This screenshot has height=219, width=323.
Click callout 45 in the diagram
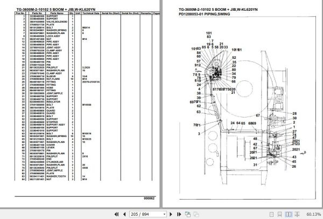coord(294,162)
